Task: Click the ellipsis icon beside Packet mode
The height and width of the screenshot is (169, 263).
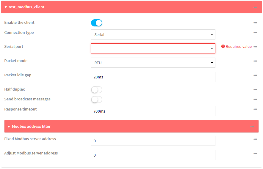Action: pos(255,61)
